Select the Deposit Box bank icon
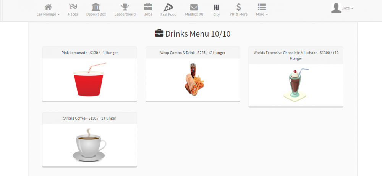The image size is (382, 176). pos(96,7)
